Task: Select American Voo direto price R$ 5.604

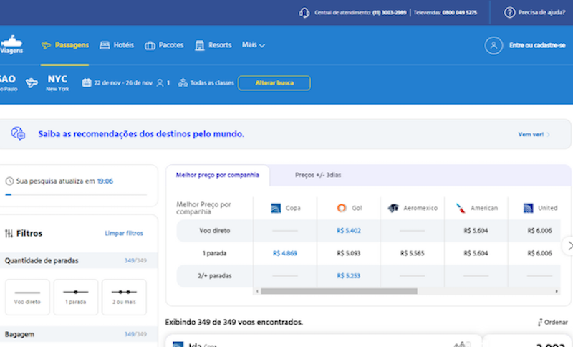Action: coord(476,231)
